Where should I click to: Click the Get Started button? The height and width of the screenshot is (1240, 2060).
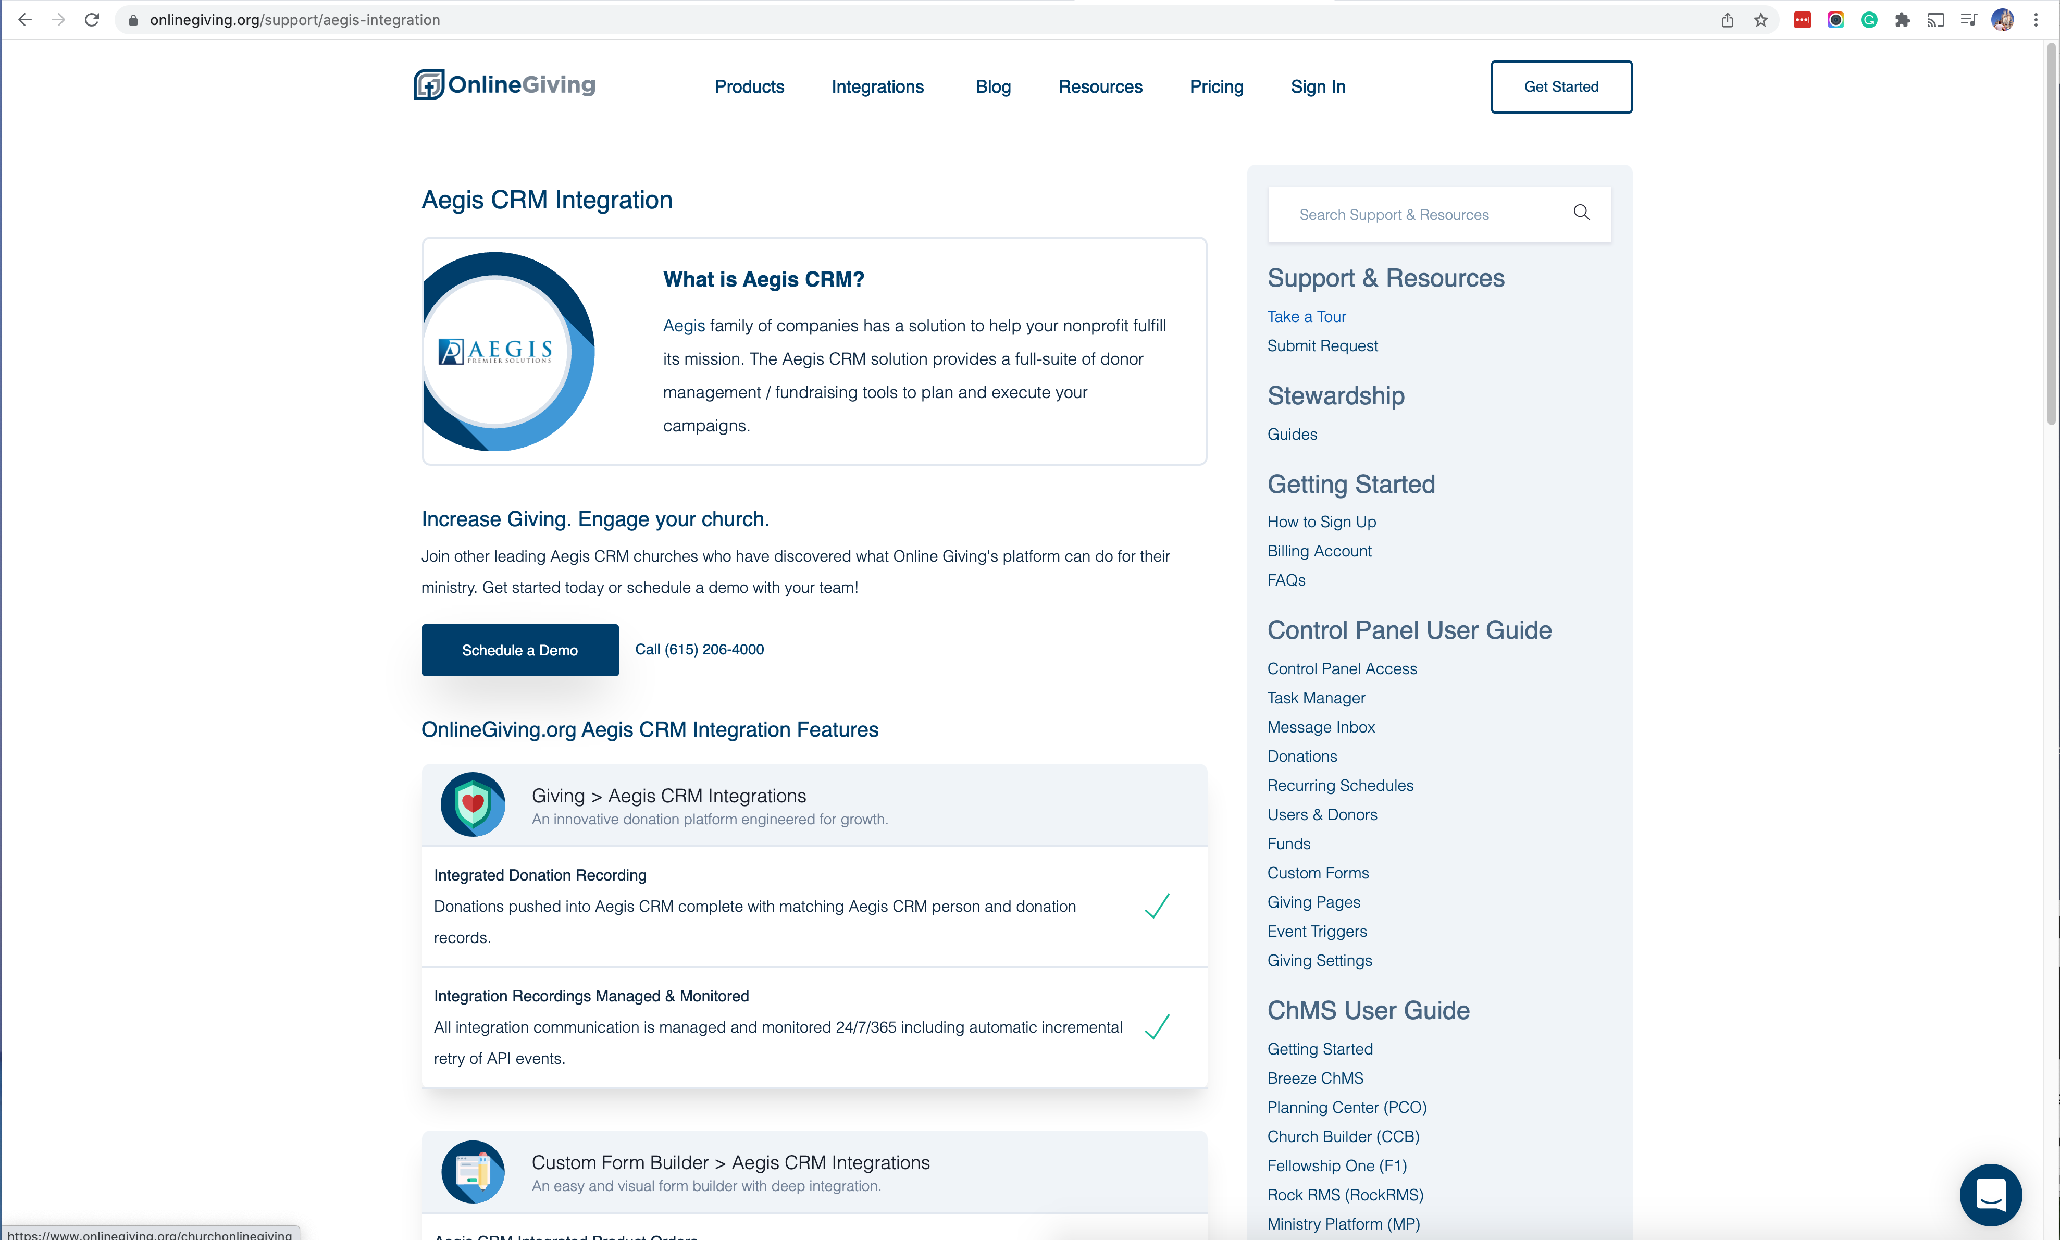point(1561,87)
